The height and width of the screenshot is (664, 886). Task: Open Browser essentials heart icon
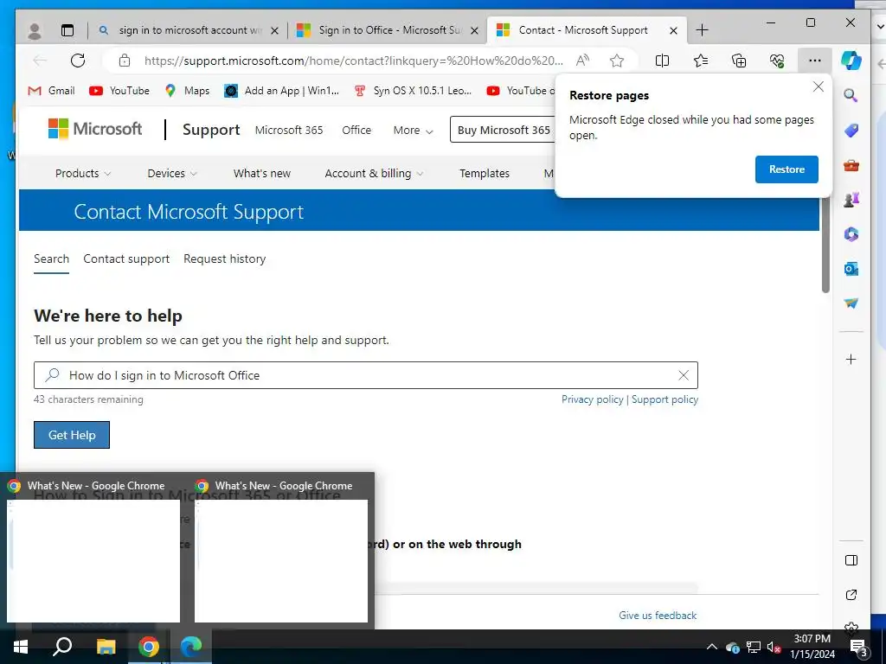[x=777, y=61]
